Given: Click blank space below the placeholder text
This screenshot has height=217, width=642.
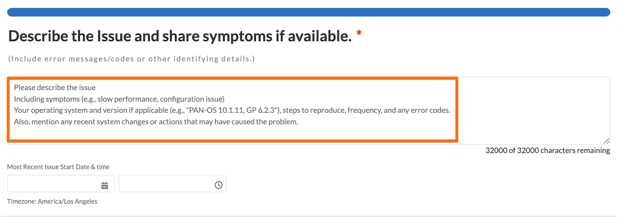Looking at the screenshot, I should [x=232, y=133].
